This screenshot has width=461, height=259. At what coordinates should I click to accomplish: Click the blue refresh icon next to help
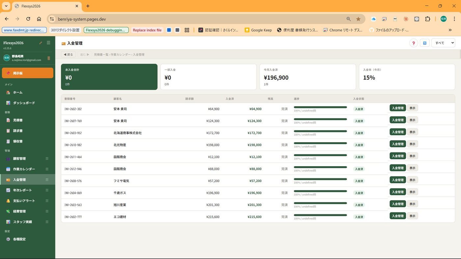(425, 43)
